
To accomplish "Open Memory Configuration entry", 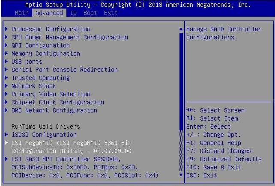I will [46, 53].
